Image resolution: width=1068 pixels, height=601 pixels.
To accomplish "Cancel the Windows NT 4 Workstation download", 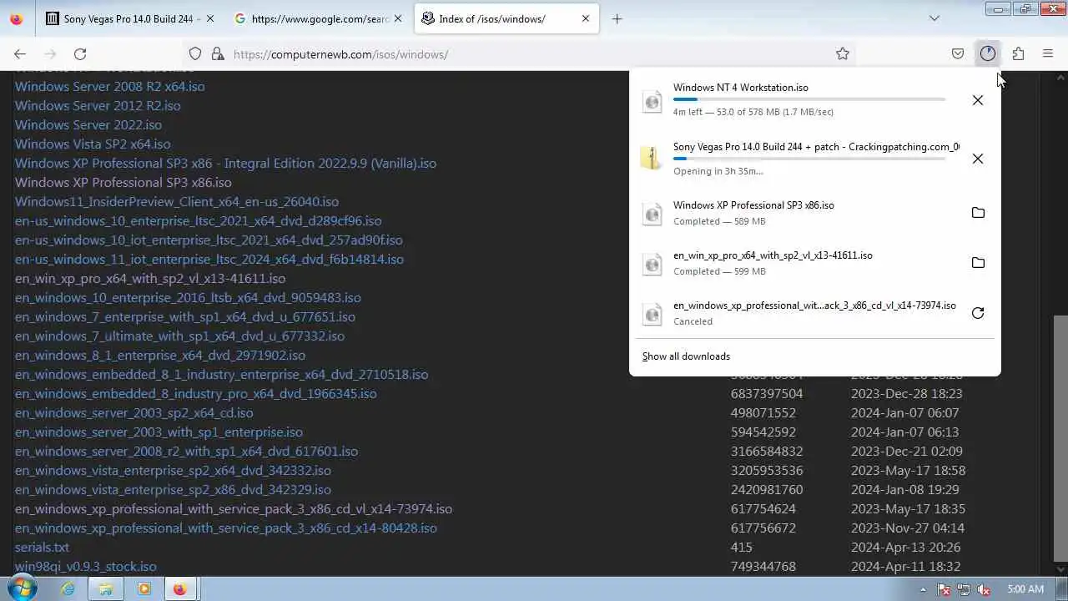I will pyautogui.click(x=978, y=100).
